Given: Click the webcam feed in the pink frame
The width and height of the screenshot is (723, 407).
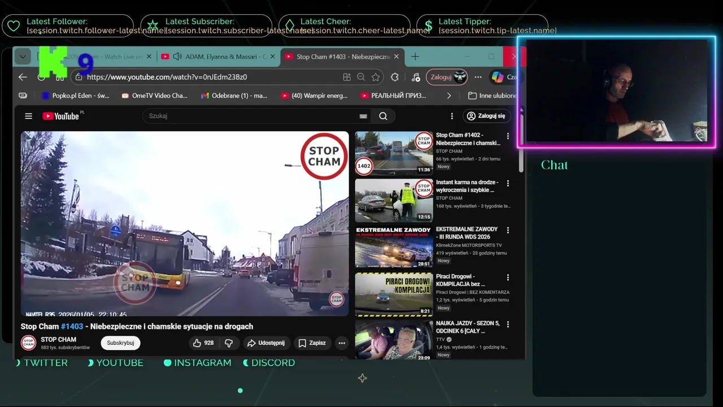Looking at the screenshot, I should [x=616, y=92].
